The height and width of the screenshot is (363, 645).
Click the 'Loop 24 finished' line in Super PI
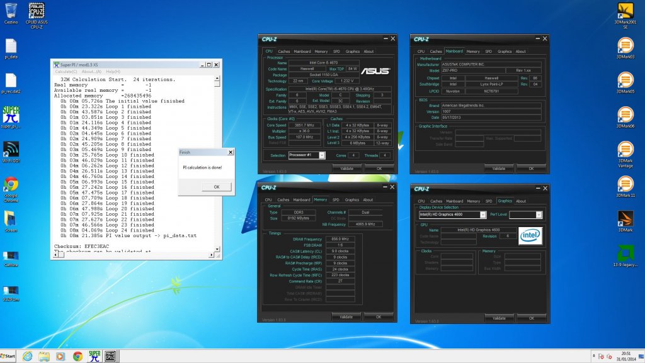tap(107, 230)
